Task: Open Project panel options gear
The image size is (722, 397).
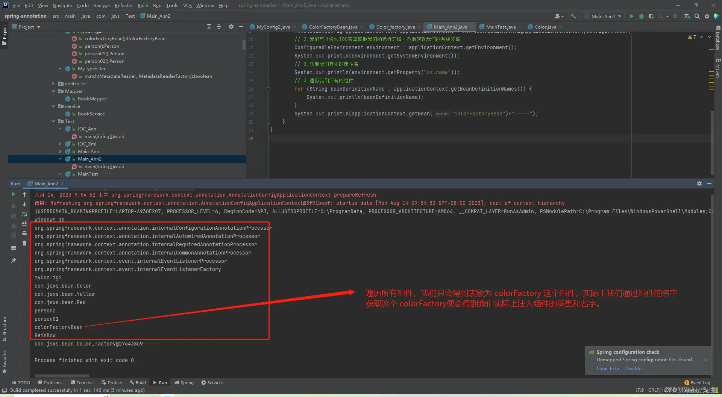Action: (231, 27)
